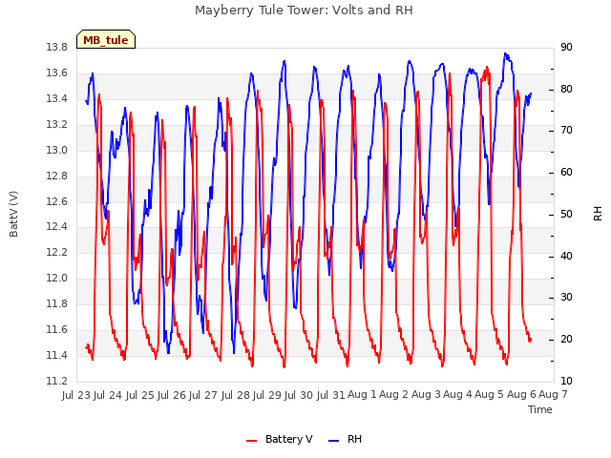Click the 'Aug 2' date tick label

(394, 395)
